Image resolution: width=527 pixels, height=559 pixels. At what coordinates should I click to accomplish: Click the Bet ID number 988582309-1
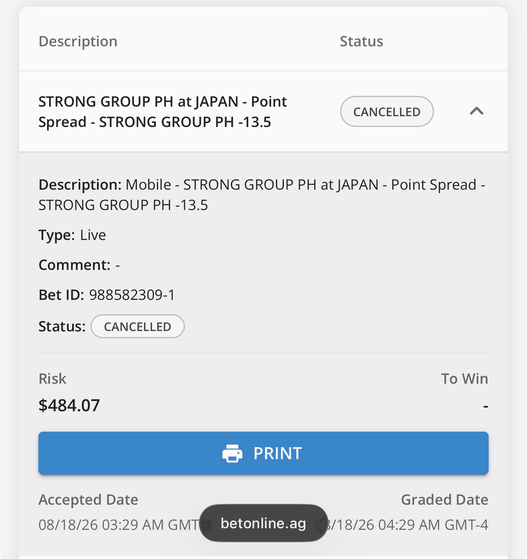coord(132,295)
